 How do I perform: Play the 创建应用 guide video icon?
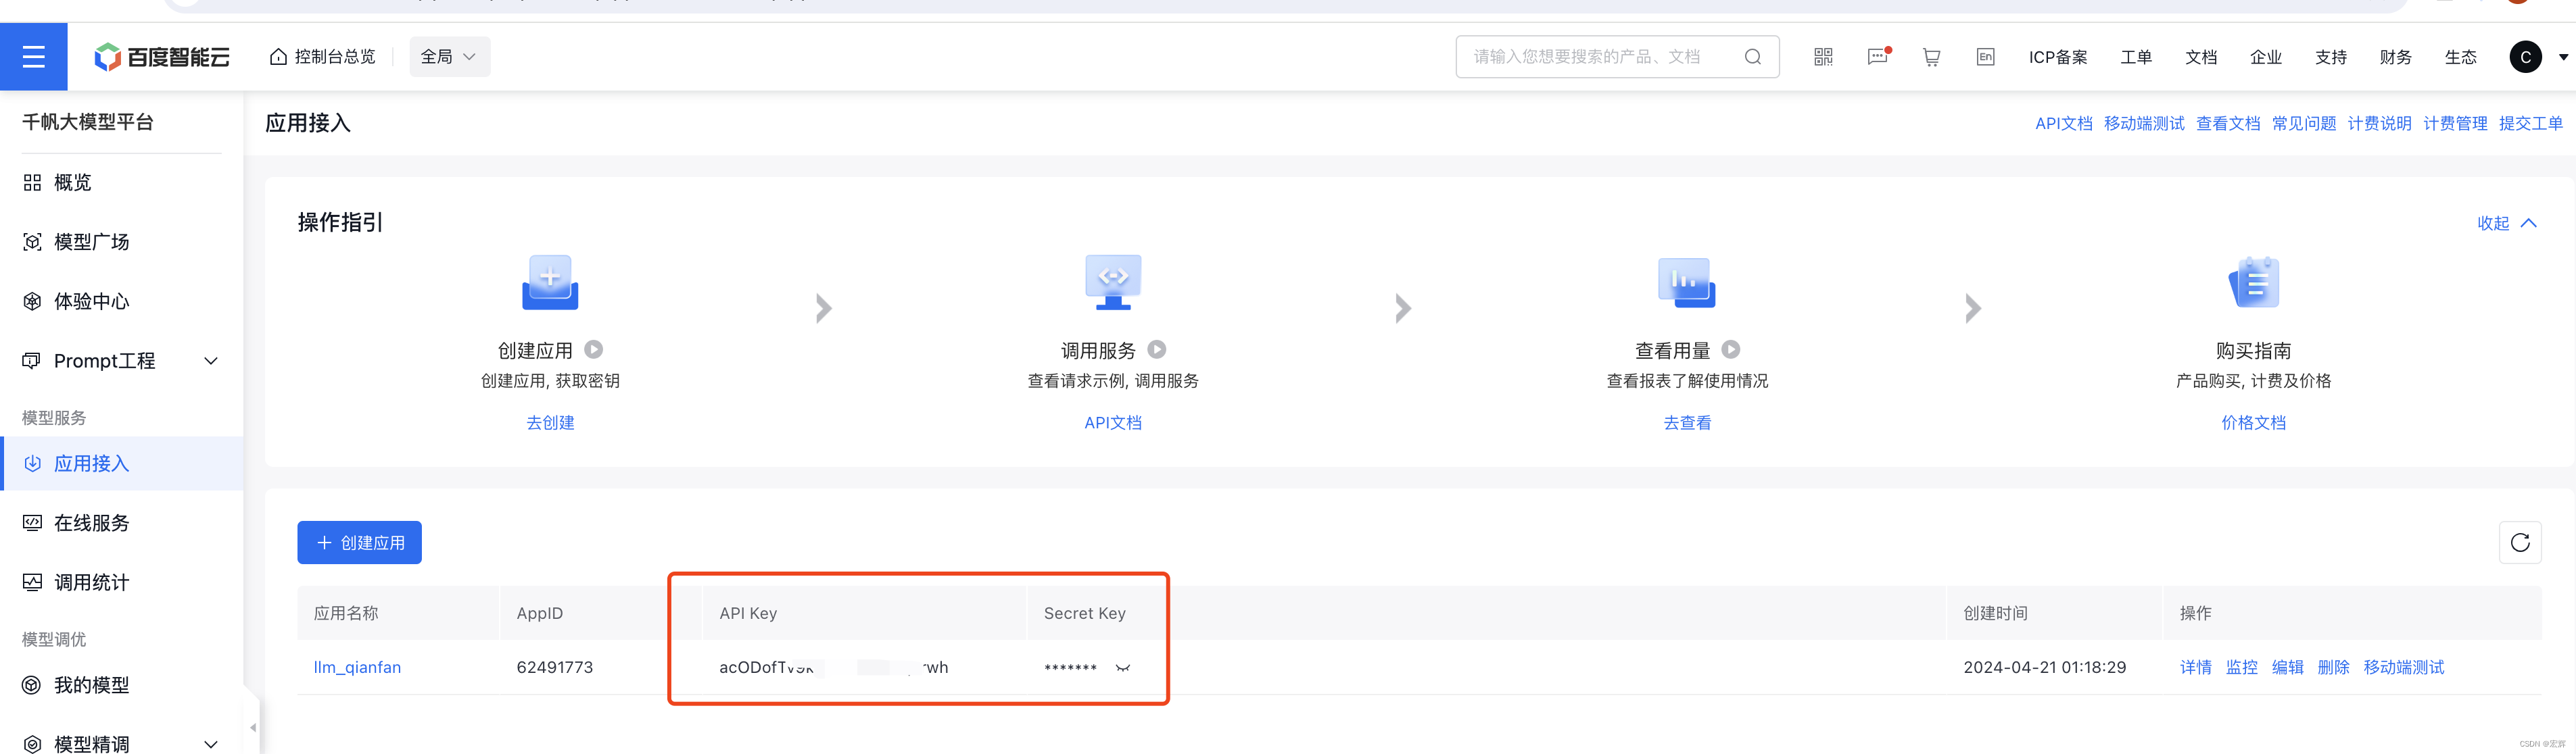pos(594,349)
